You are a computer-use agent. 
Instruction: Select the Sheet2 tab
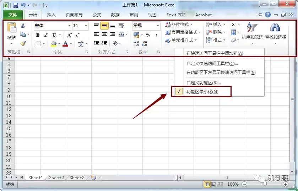(56, 178)
